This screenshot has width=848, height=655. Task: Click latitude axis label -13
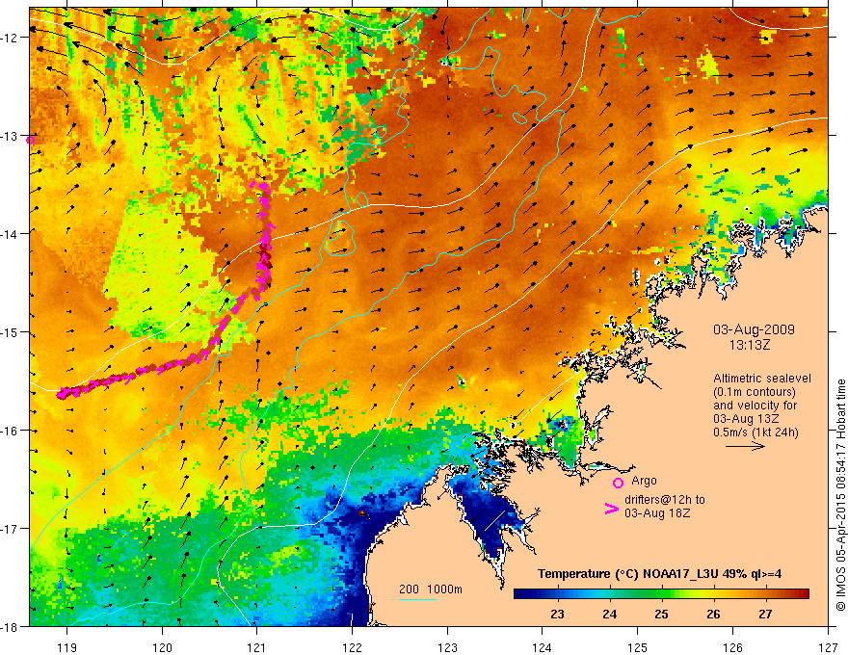coord(10,136)
